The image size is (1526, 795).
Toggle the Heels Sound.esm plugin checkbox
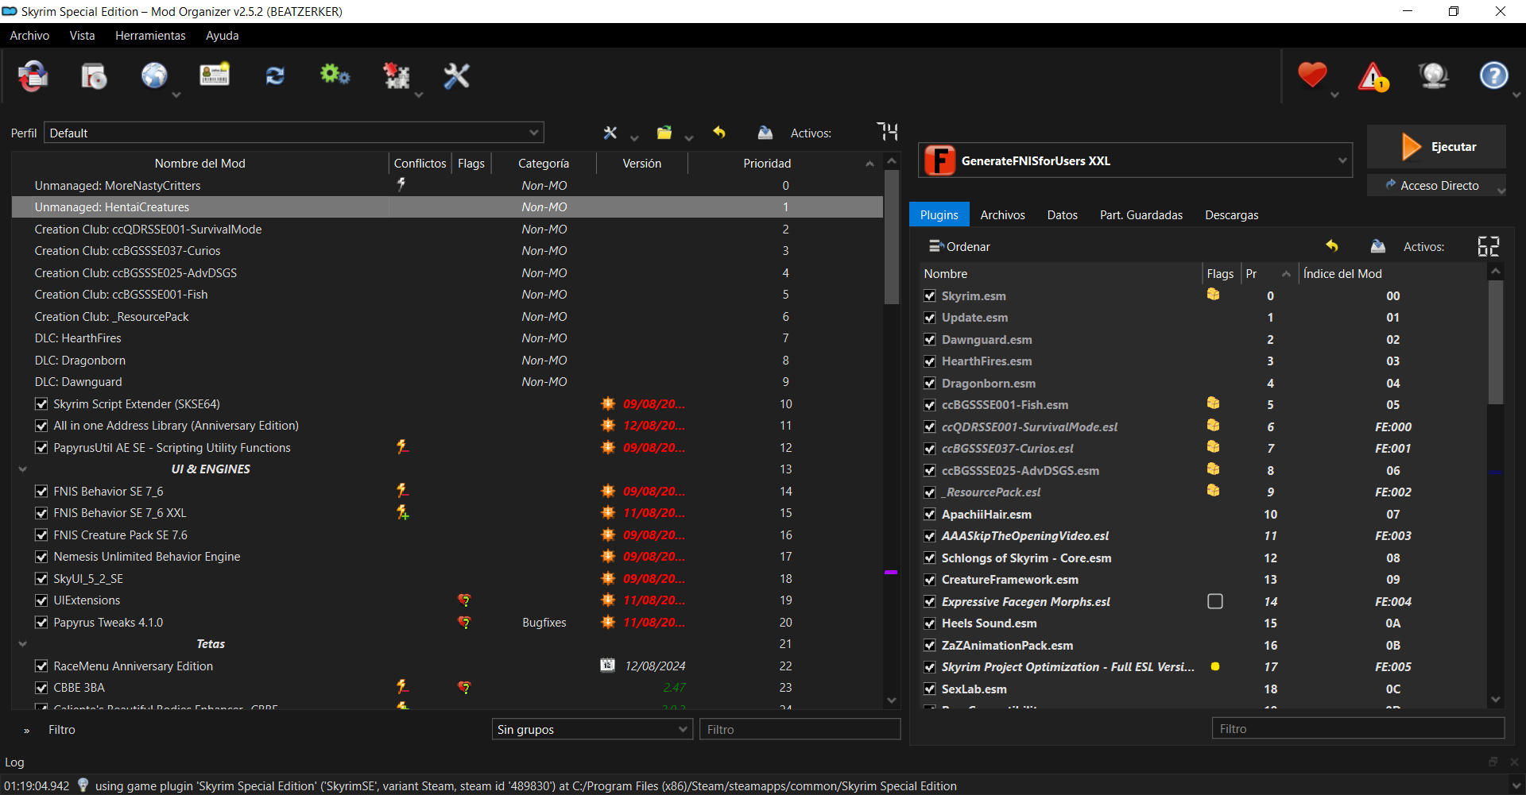coord(930,623)
